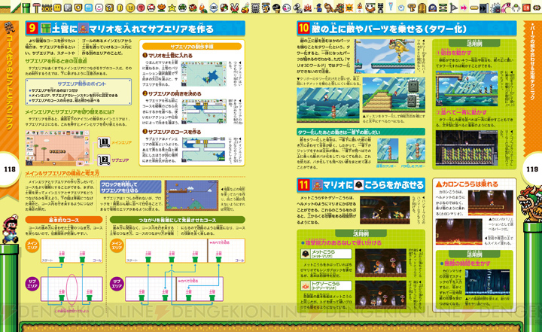This screenshot has height=332, width=542.
Task: Select the Angry Sun icon
Action: 349,8
